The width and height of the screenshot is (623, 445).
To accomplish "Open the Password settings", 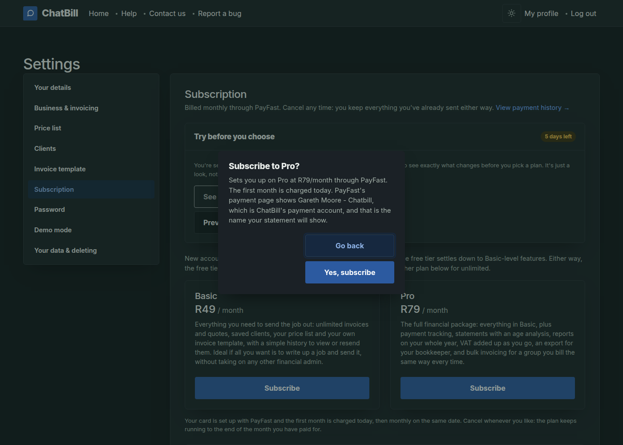I will 91,210.
